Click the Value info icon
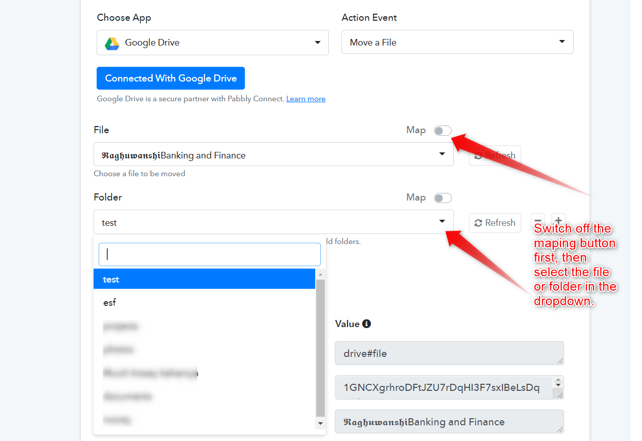Screen dimensions: 642x441 [367, 324]
